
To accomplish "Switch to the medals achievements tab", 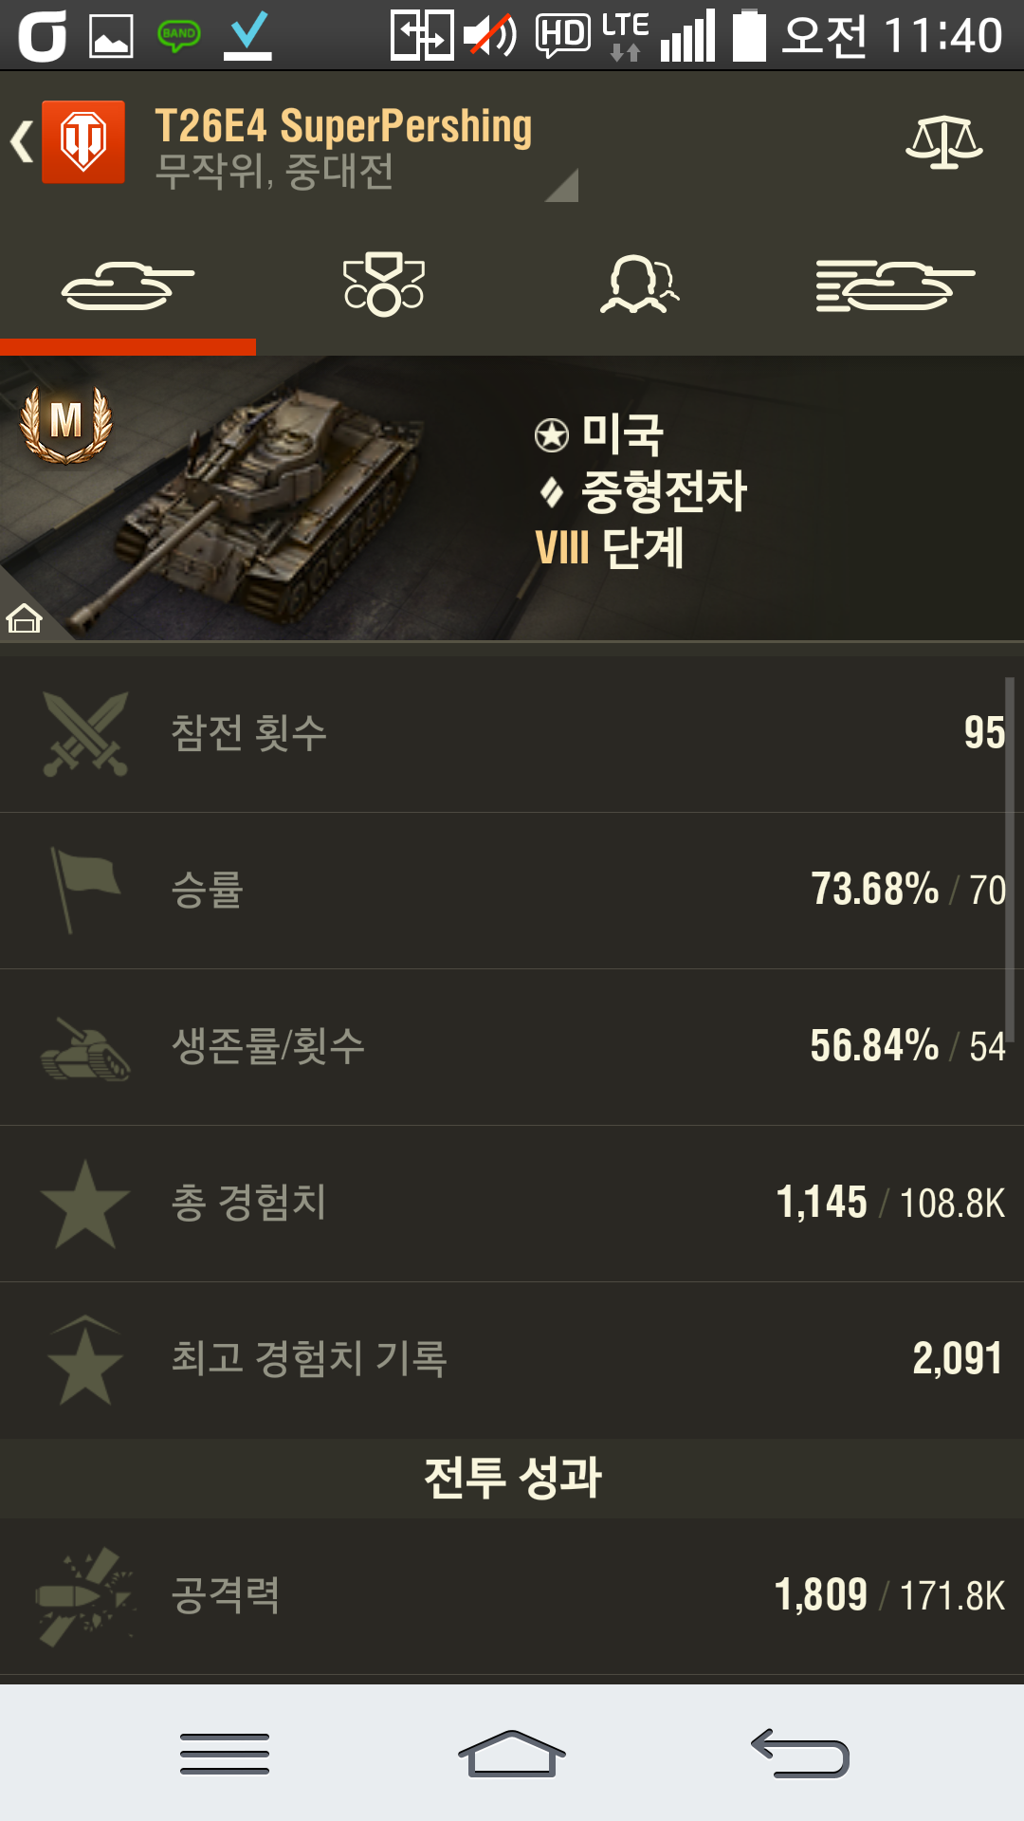I will tap(384, 284).
